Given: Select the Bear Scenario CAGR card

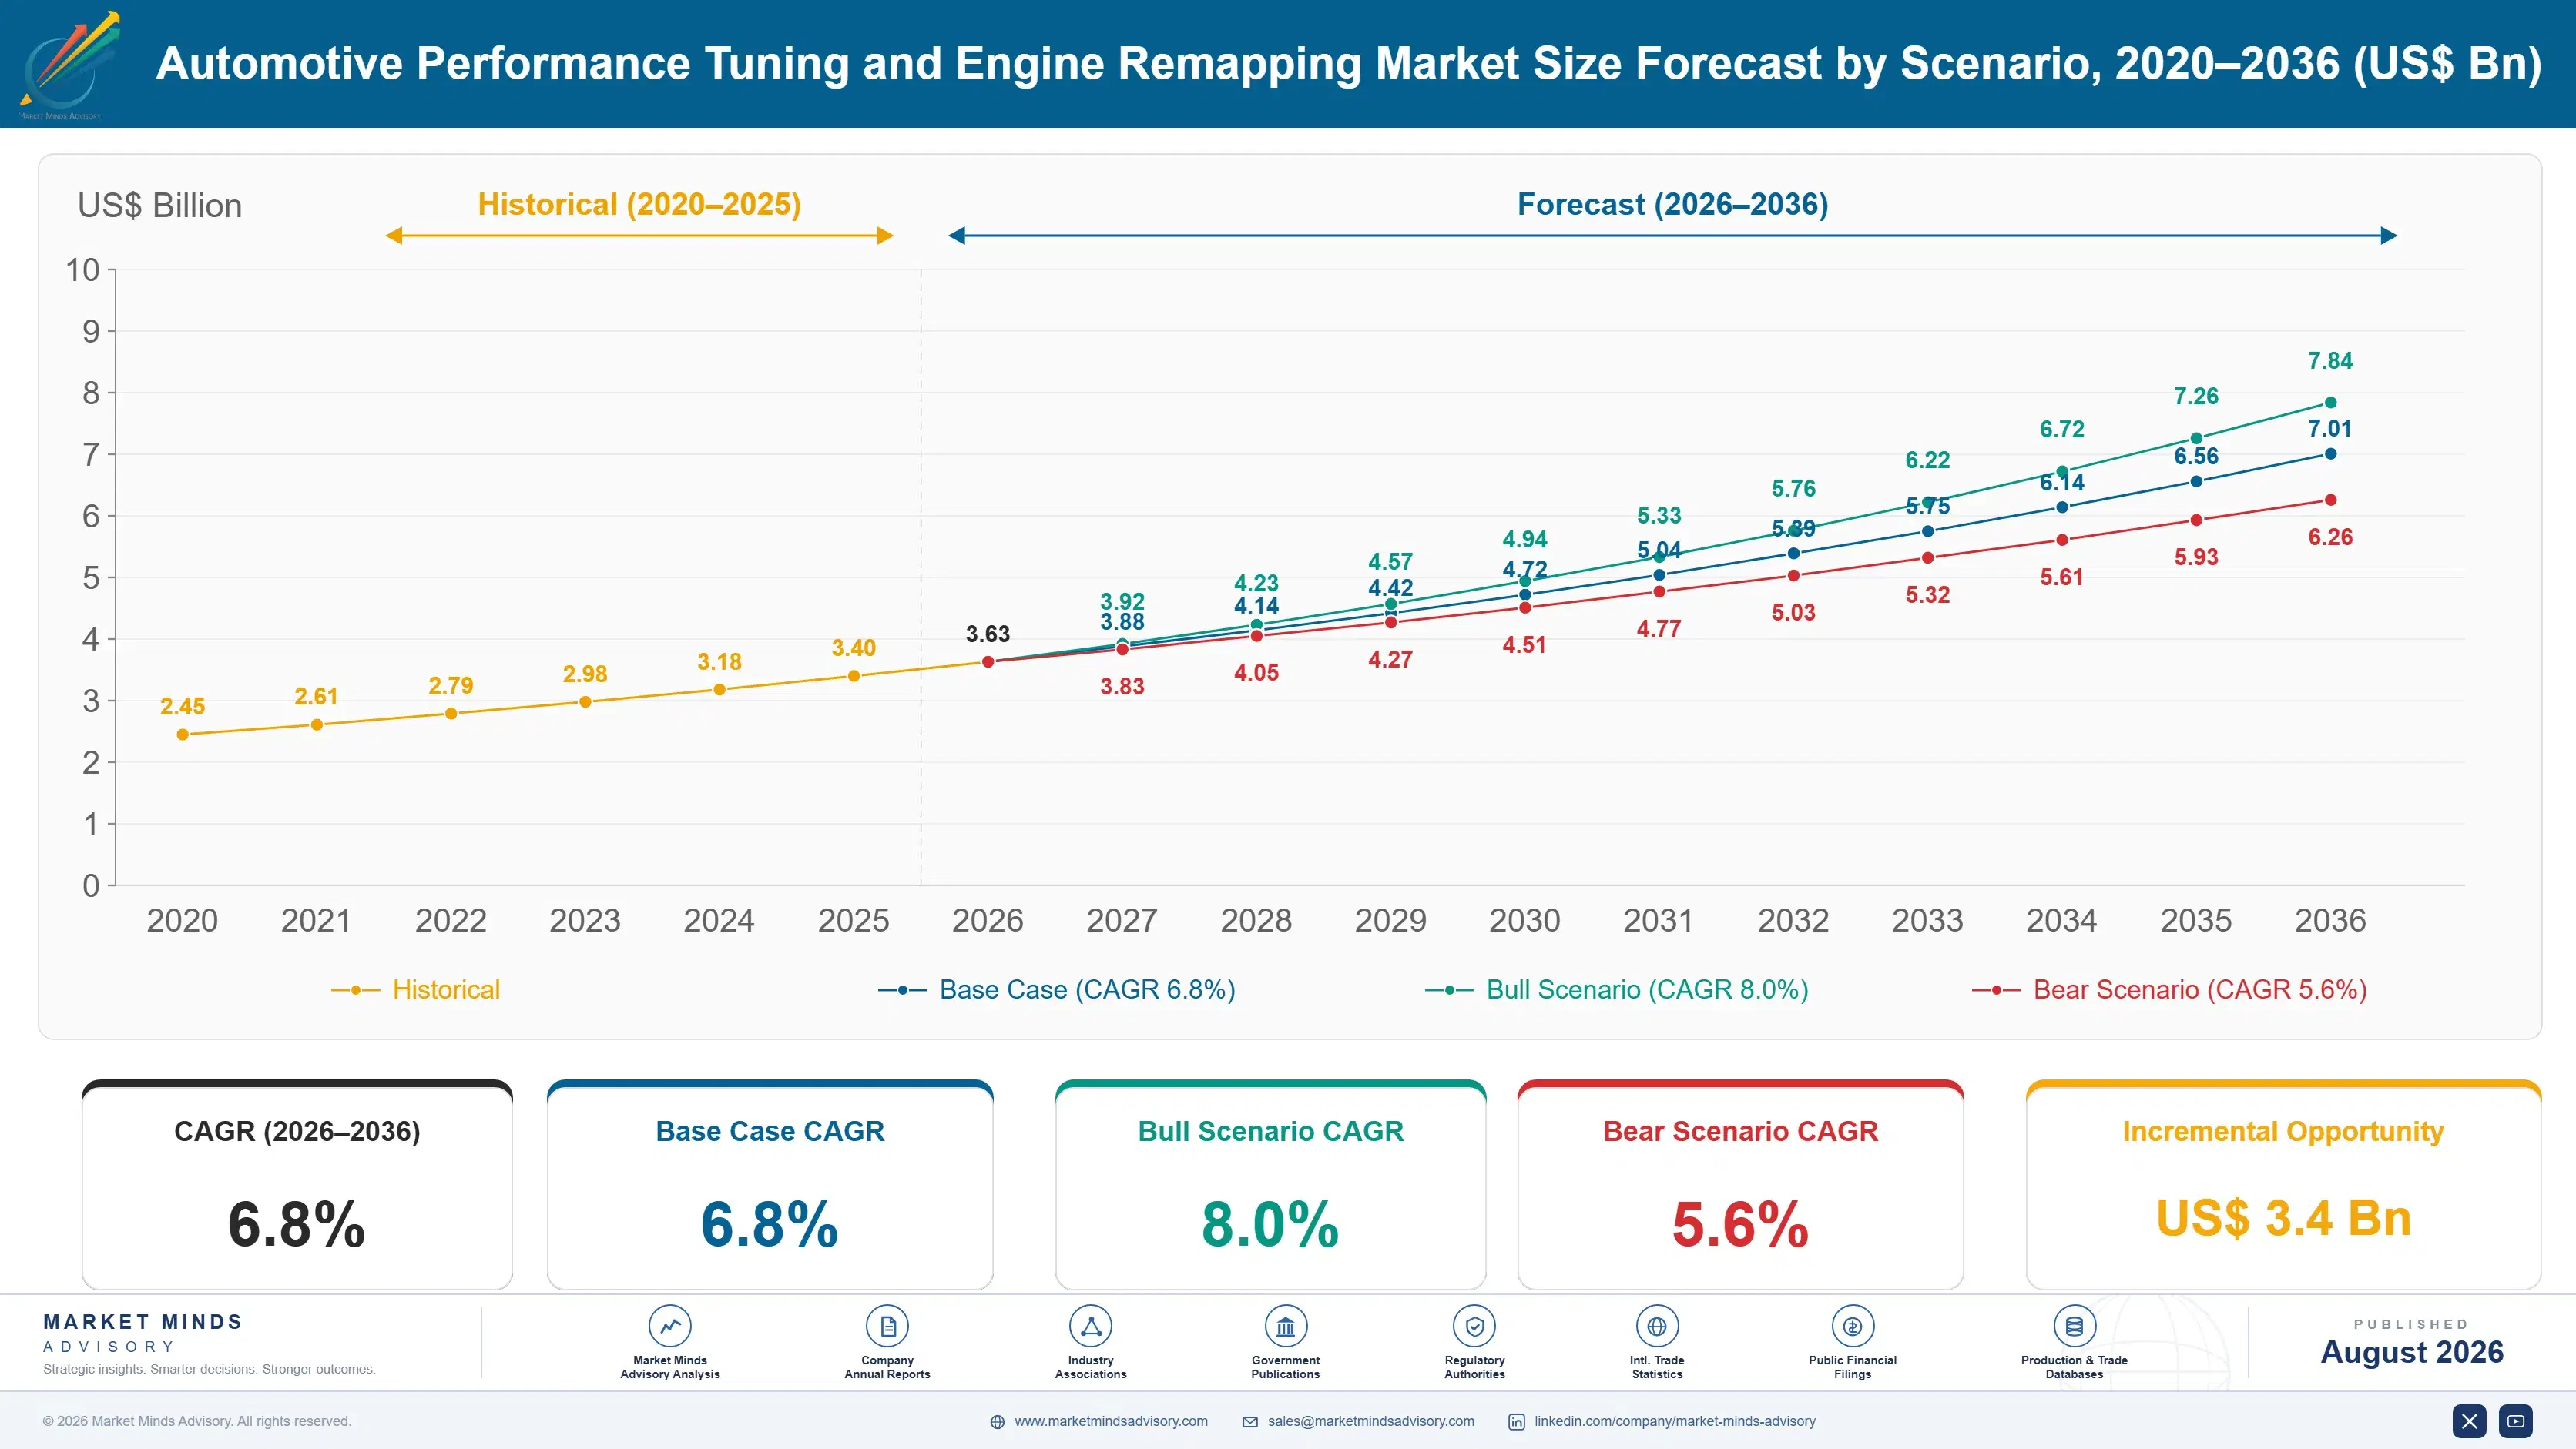Looking at the screenshot, I should pos(1741,1185).
